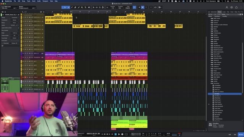Click the Browse button at bottom right
Viewport: 244px width, 137px height.
click(241, 134)
